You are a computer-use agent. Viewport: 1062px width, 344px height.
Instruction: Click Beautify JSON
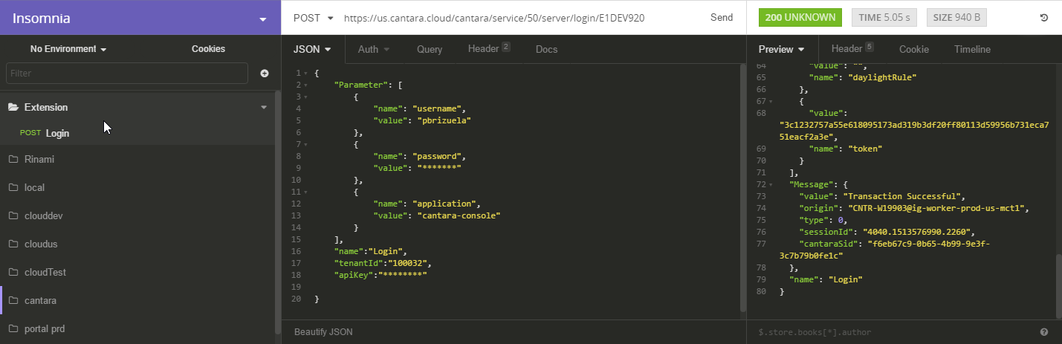coord(323,332)
